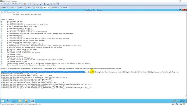
Task: Click line '24 IP address cleanup operation has began.'
Action: [x=19, y=49]
